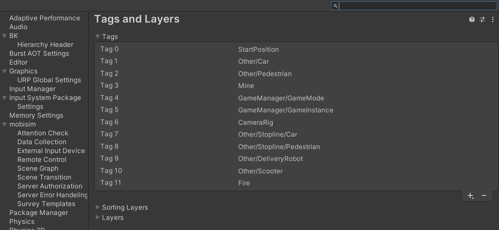The width and height of the screenshot is (499, 230).
Task: Open the Tags and Layers help icon
Action: click(471, 19)
